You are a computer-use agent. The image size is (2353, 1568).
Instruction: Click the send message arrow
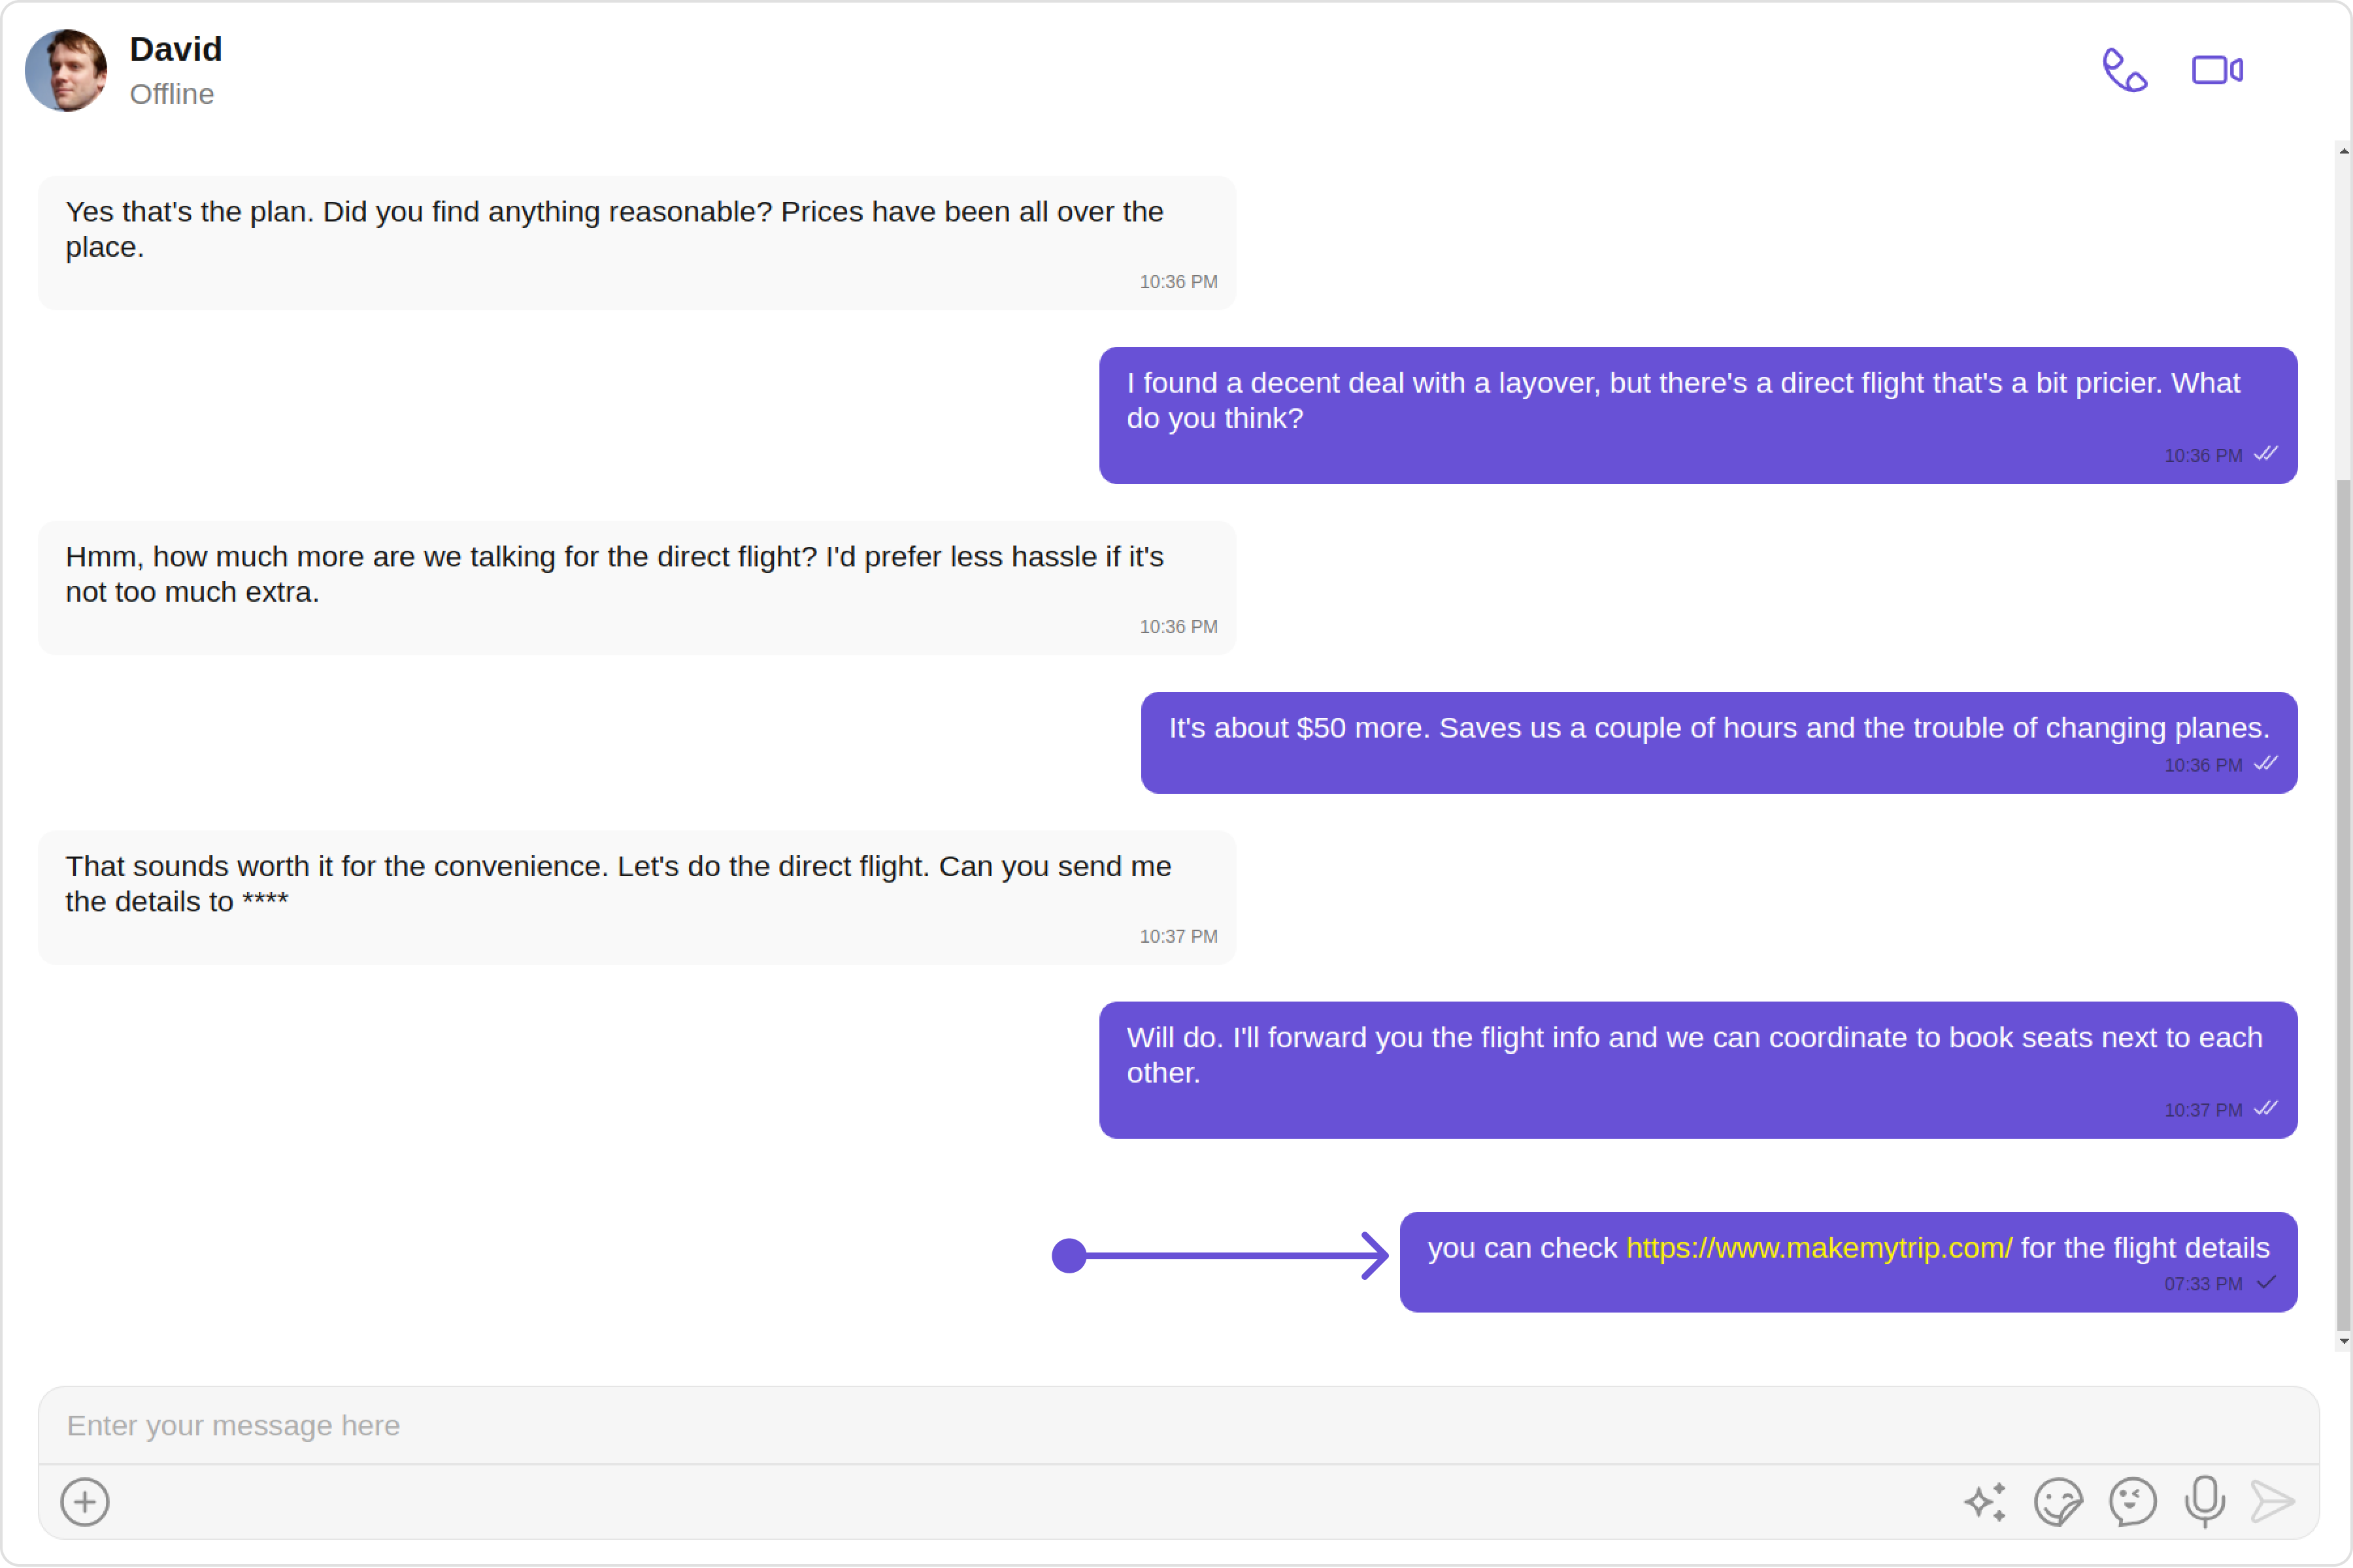(x=2272, y=1502)
